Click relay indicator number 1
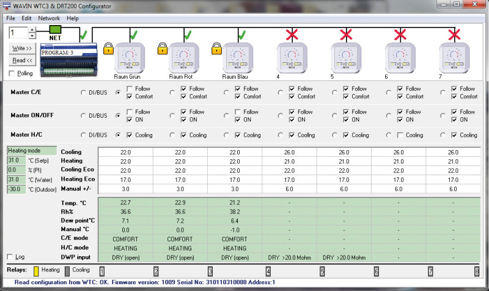489x291 pixels. pyautogui.click(x=101, y=271)
